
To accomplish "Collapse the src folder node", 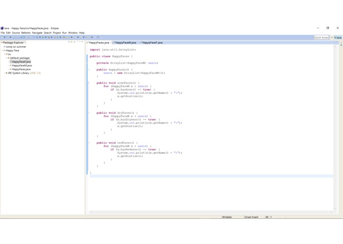I will pyautogui.click(x=4, y=54).
